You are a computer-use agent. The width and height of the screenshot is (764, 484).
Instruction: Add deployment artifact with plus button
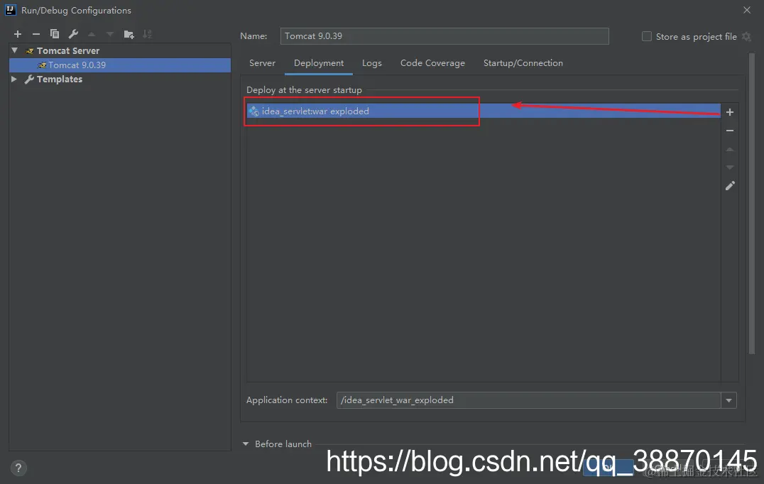point(730,112)
